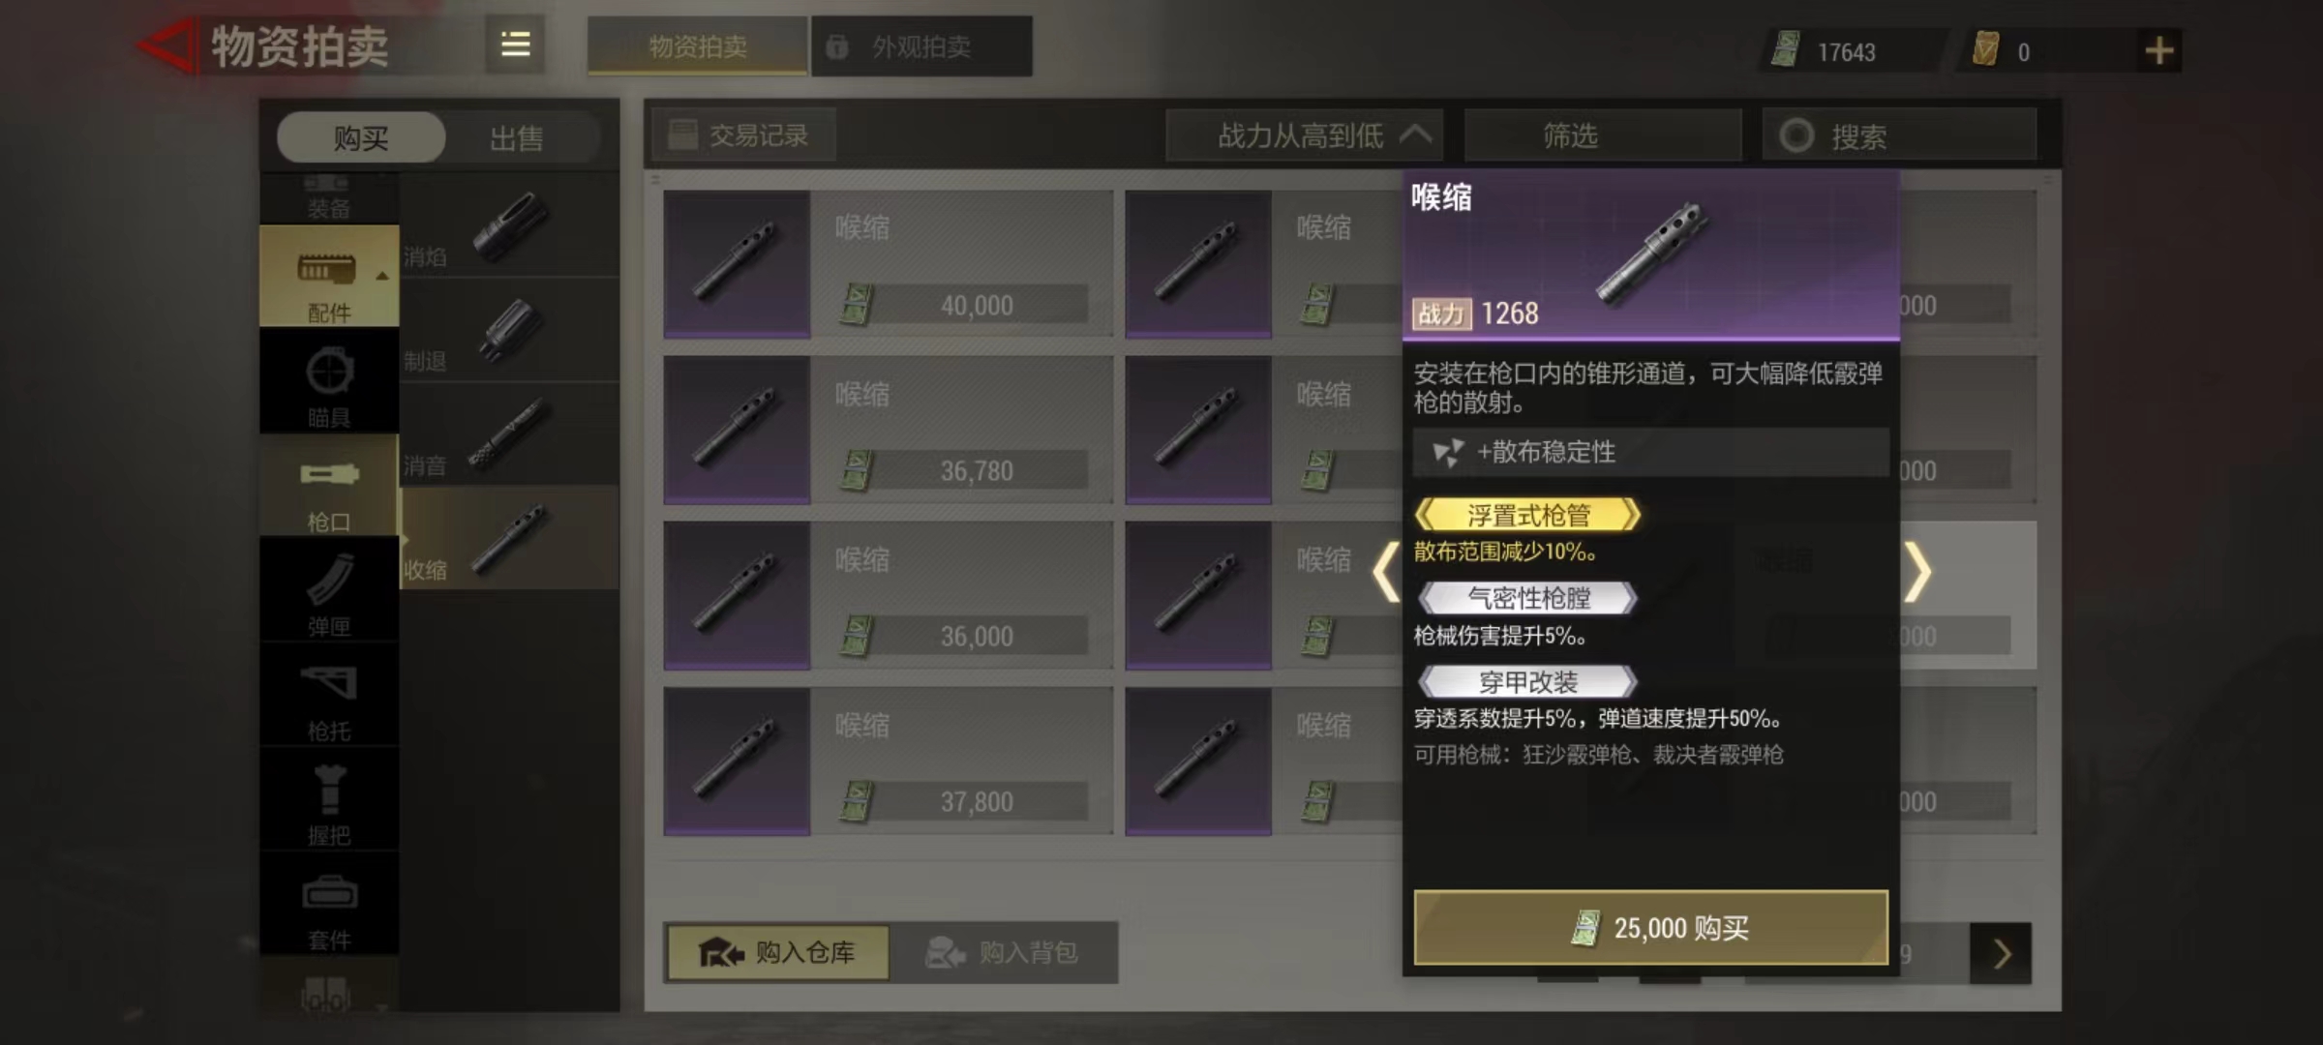The width and height of the screenshot is (2323, 1045).
Task: Click the 搜索 search field
Action: point(1899,135)
